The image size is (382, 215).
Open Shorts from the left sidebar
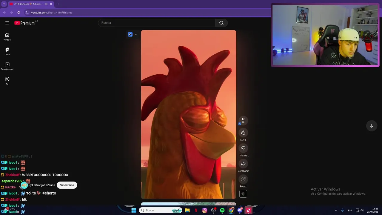point(7,51)
